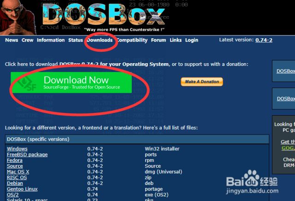Viewport: 295px width, 201px height.
Task: Click the 'exe (OS2)' text
Action: point(157,195)
